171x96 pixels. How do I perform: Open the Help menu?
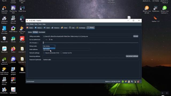[44, 24]
